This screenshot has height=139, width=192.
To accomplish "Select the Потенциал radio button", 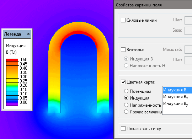I will click(x=126, y=91).
